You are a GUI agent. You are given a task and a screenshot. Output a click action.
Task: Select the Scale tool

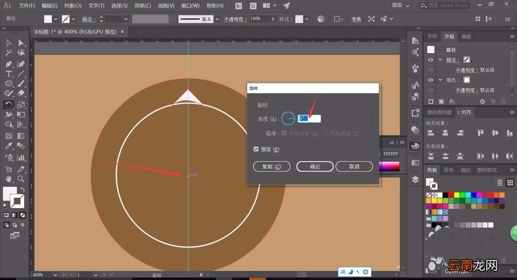coord(21,105)
